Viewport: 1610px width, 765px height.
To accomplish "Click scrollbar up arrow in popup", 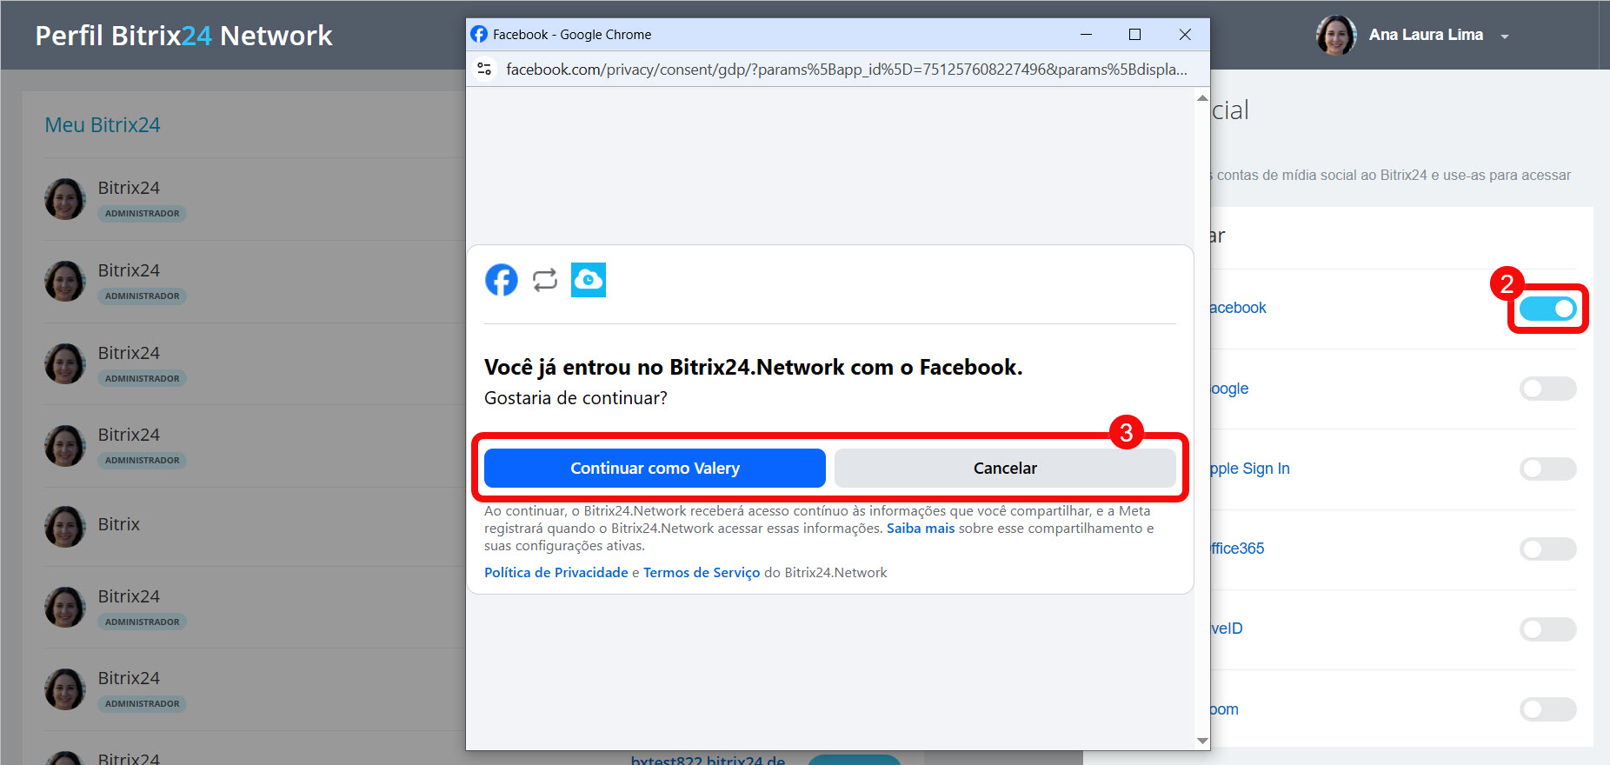I will [x=1202, y=97].
